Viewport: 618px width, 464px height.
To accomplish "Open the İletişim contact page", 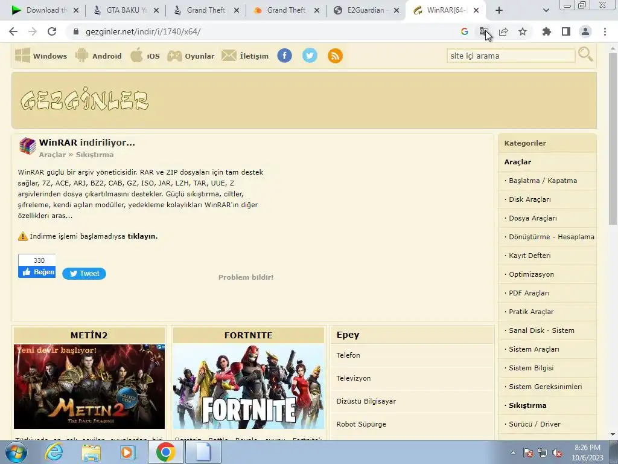I will [x=245, y=56].
